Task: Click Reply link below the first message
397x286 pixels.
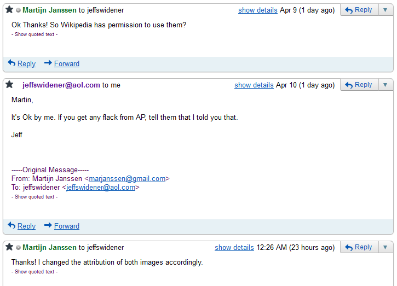Action: click(26, 64)
